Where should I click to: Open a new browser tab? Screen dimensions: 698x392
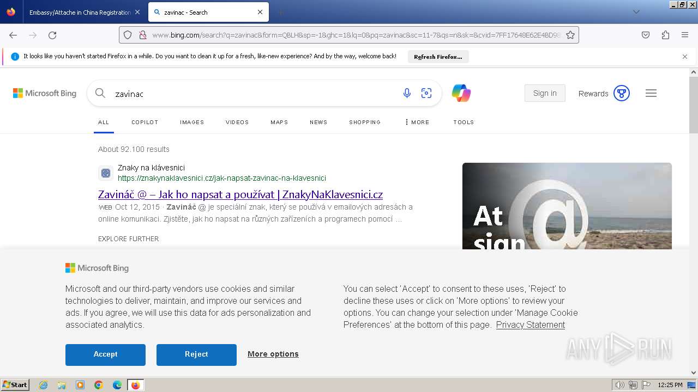[x=280, y=12]
